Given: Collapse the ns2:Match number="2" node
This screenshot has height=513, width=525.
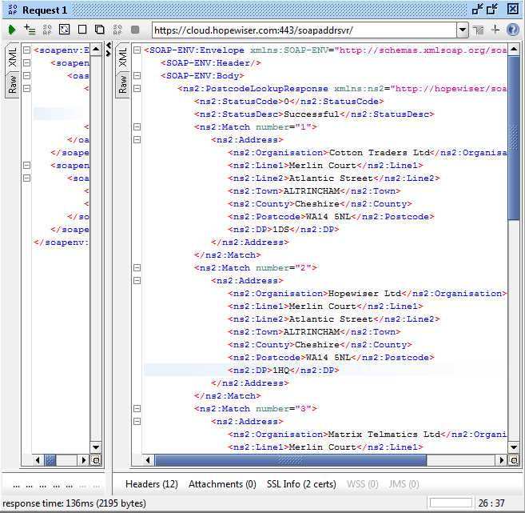Looking at the screenshot, I should tap(137, 268).
